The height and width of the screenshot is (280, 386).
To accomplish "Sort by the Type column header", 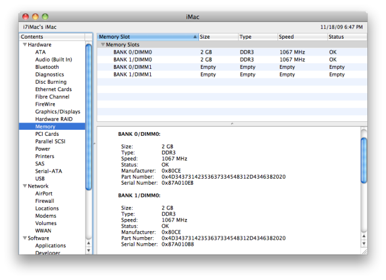I will [x=258, y=37].
